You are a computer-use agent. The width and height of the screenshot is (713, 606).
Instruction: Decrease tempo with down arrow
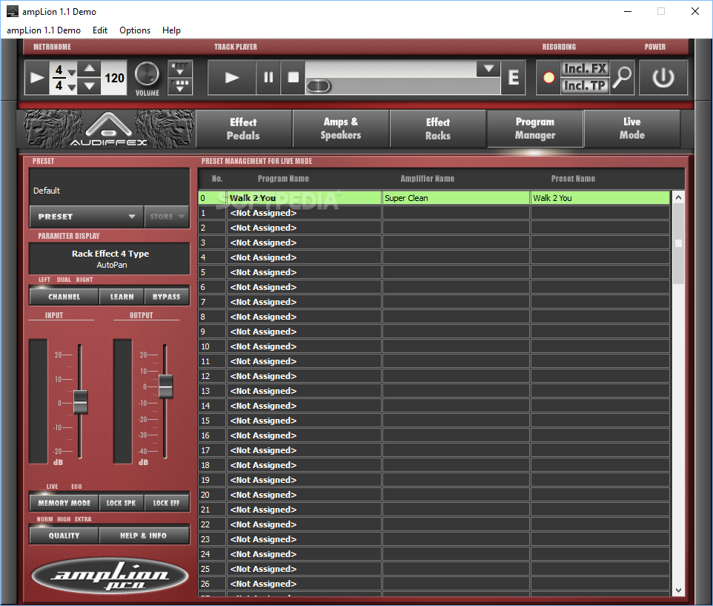coord(90,85)
